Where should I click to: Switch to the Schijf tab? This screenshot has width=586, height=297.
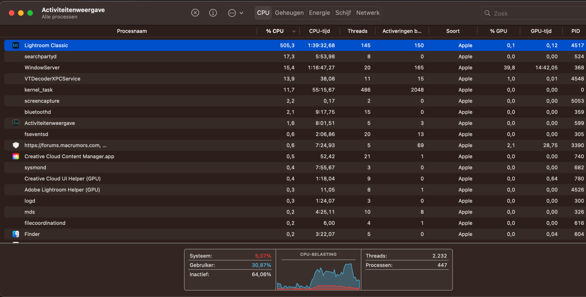point(343,13)
